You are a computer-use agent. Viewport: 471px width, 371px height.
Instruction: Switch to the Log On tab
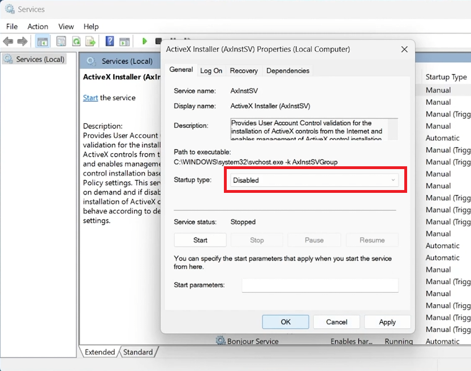tap(211, 71)
